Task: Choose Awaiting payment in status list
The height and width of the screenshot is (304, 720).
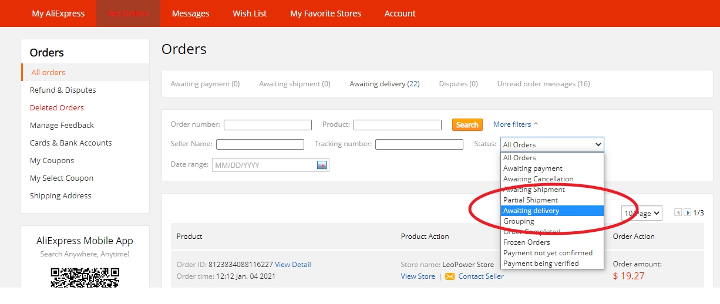Action: pos(552,168)
